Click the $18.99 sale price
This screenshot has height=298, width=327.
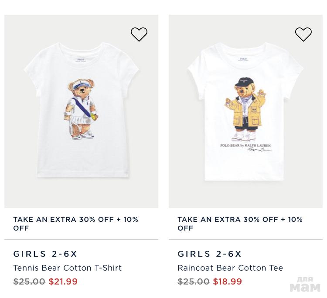228,281
